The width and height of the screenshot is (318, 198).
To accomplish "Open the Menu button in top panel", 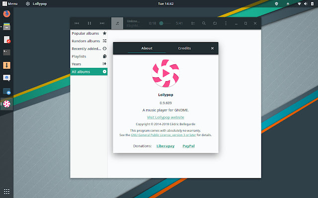I will coord(10,3).
